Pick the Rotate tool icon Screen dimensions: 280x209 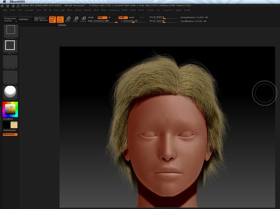pyautogui.click(x=83, y=20)
